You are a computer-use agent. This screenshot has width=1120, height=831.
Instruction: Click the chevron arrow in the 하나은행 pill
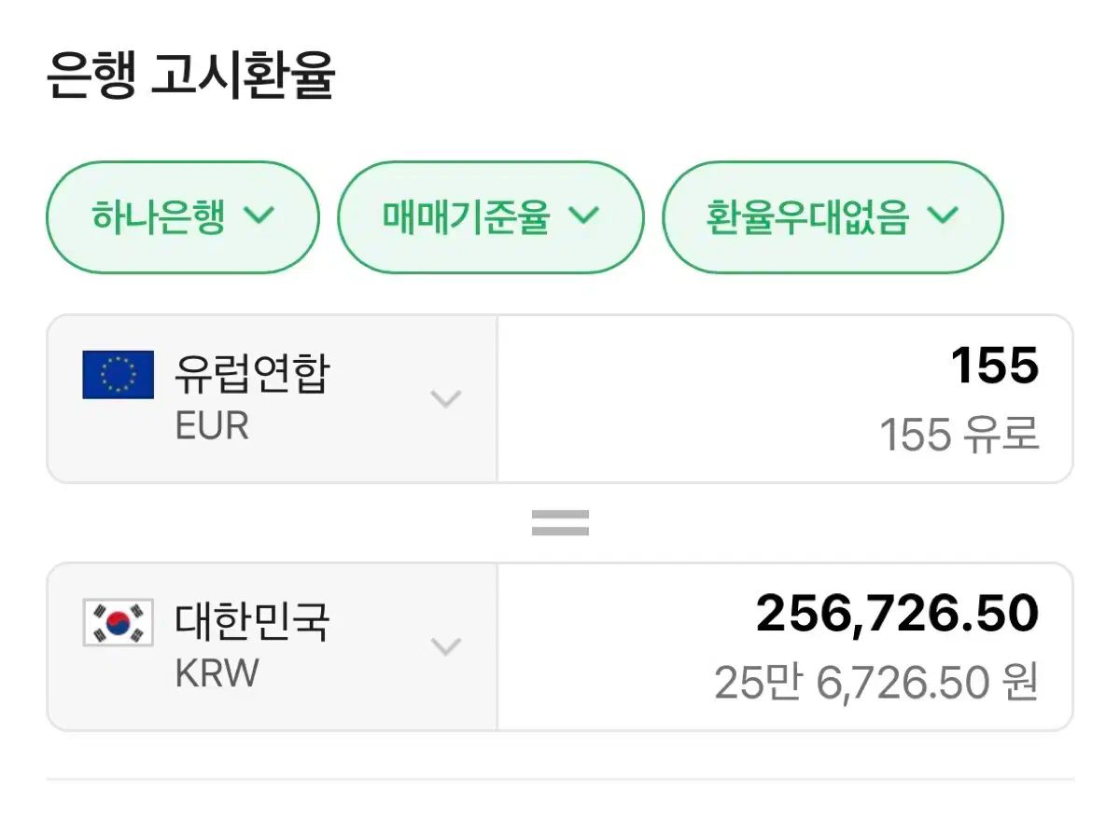pos(259,216)
